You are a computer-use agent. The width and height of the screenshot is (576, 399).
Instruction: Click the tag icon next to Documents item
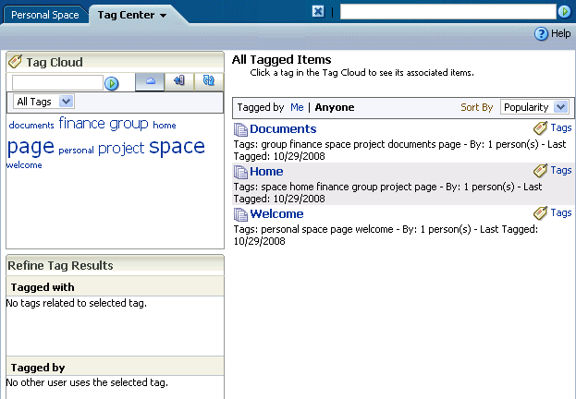(540, 128)
